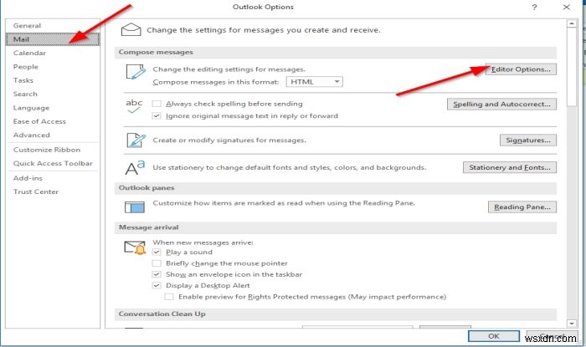Open the Signatures dialog
586x347 pixels.
pos(528,140)
